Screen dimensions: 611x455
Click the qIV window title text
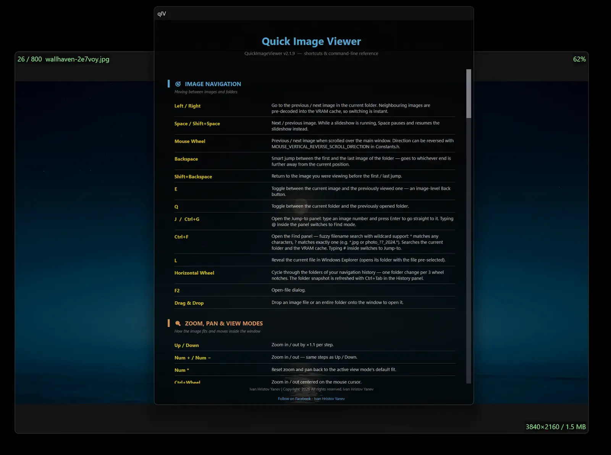coord(162,14)
